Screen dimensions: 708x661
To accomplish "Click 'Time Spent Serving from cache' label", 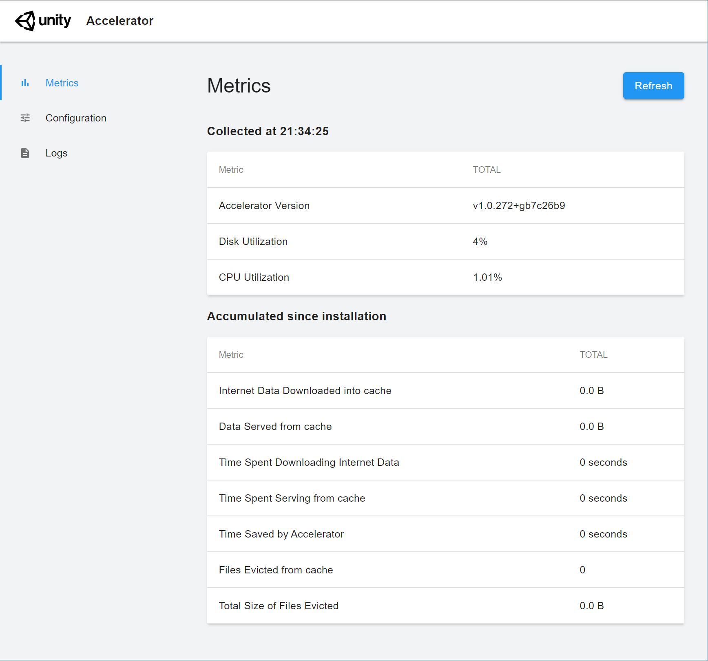I will point(292,498).
